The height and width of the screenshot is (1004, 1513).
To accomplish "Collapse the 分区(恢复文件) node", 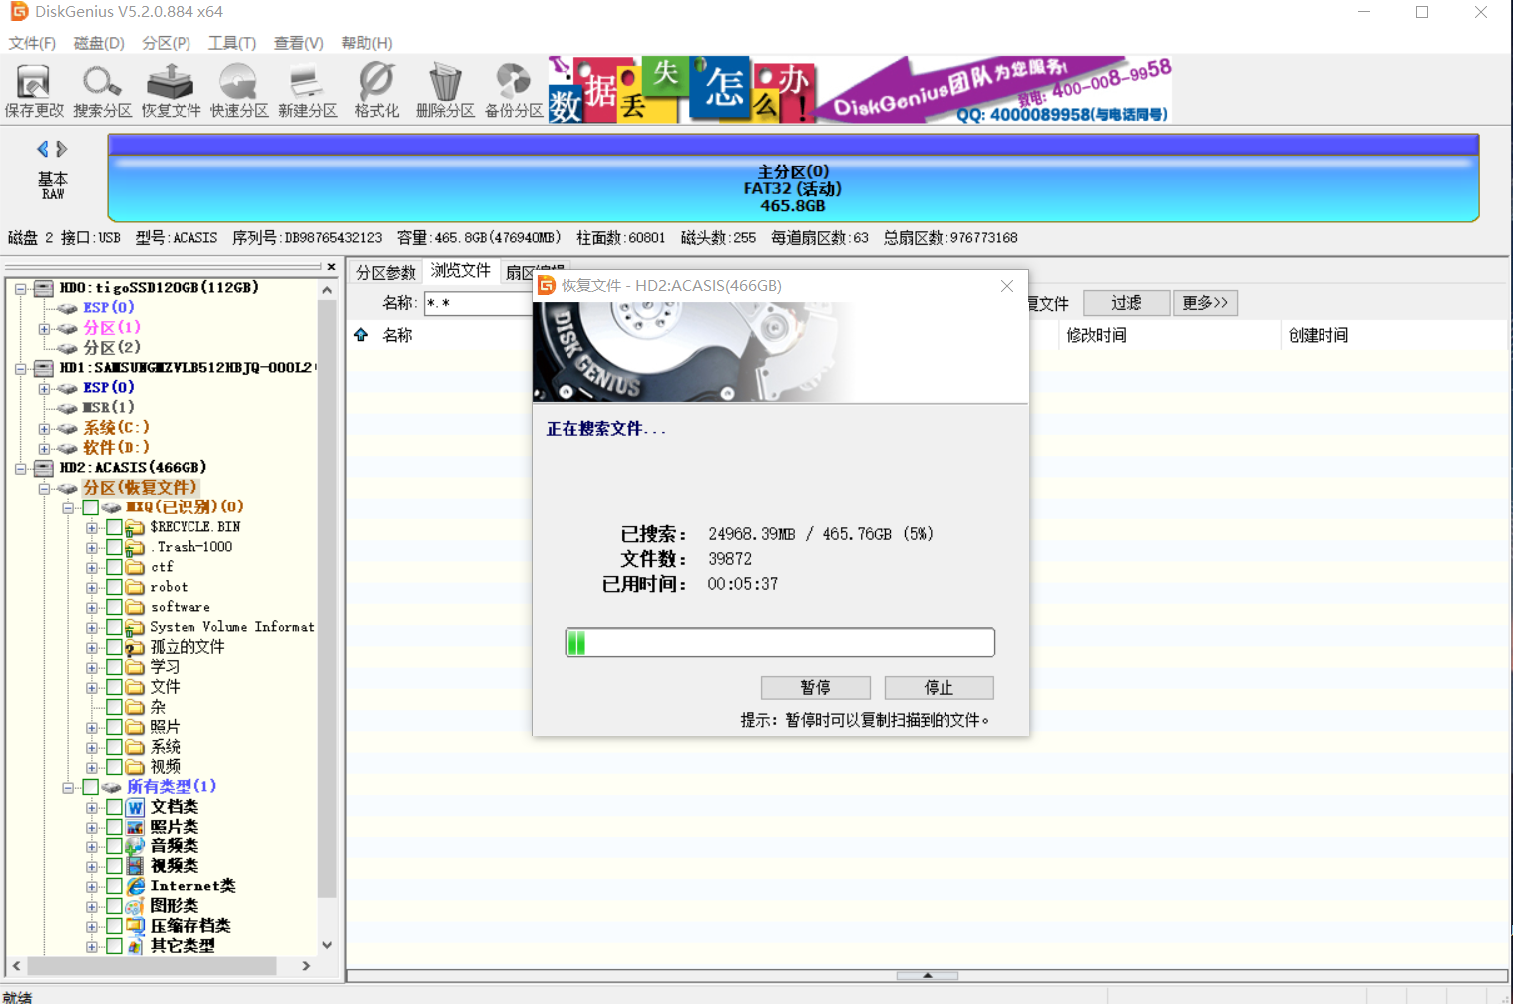I will click(44, 488).
